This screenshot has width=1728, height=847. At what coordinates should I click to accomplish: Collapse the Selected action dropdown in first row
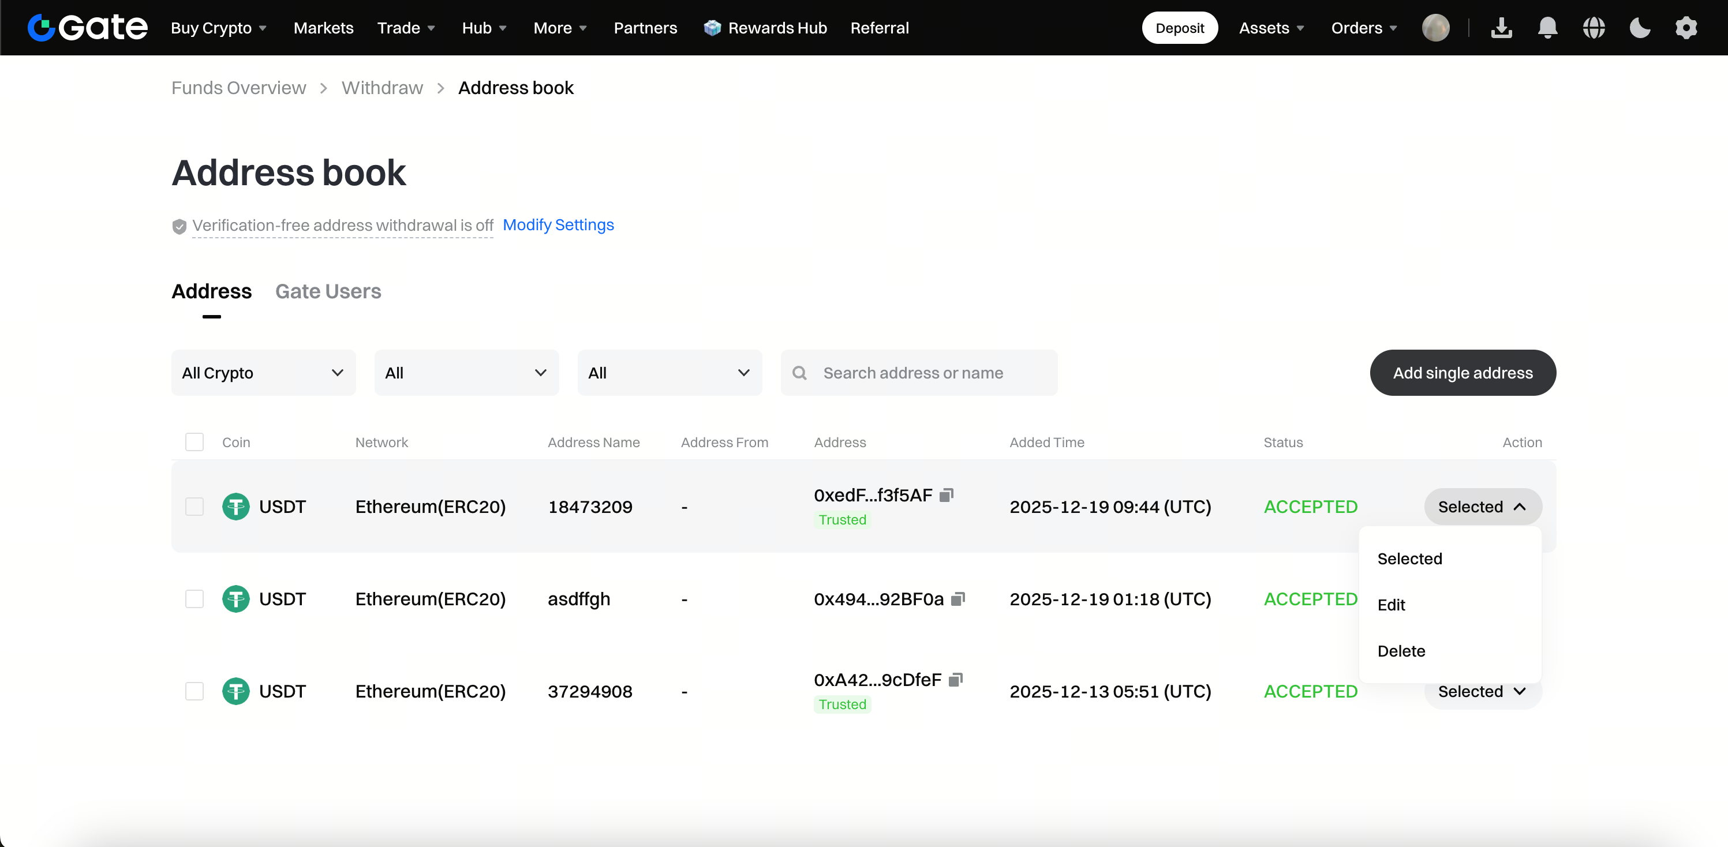1483,507
